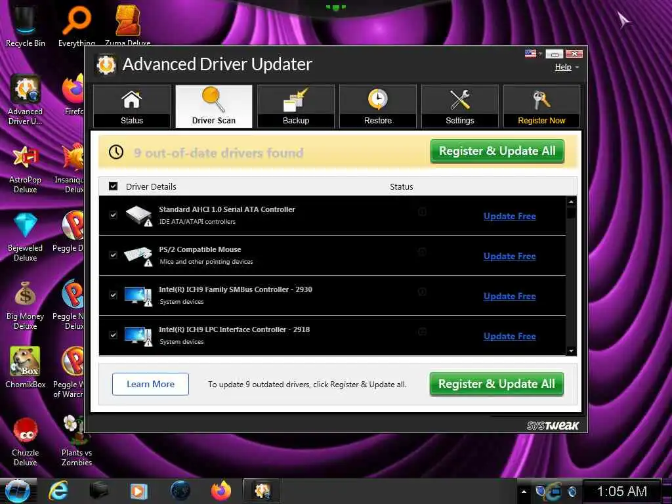672x504 pixels.
Task: Open the Windows Start menu
Action: 18,491
